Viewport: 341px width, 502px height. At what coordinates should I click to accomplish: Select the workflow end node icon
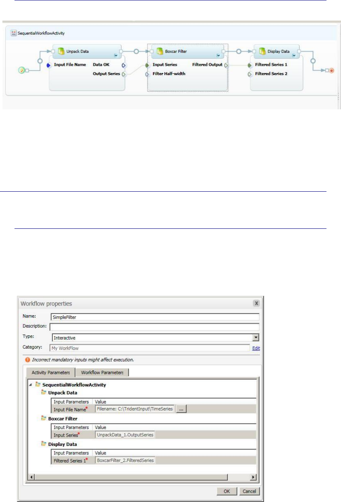331,70
